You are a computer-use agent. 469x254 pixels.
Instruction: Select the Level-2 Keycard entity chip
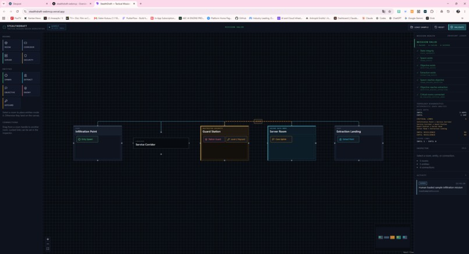coord(236,139)
